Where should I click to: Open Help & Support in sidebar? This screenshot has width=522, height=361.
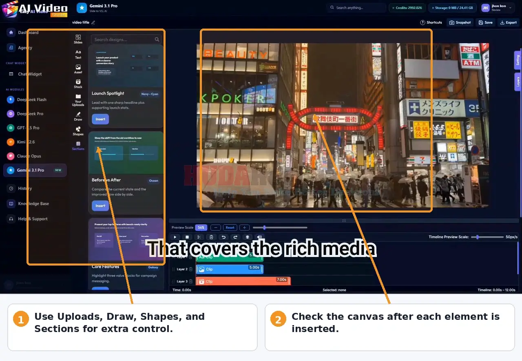click(28, 219)
